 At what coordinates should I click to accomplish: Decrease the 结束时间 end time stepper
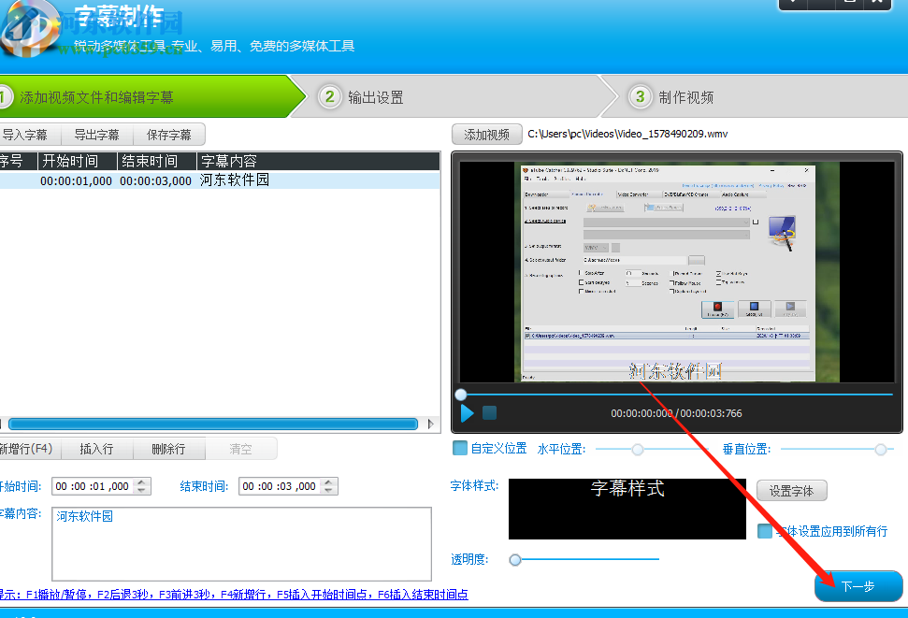click(x=329, y=490)
